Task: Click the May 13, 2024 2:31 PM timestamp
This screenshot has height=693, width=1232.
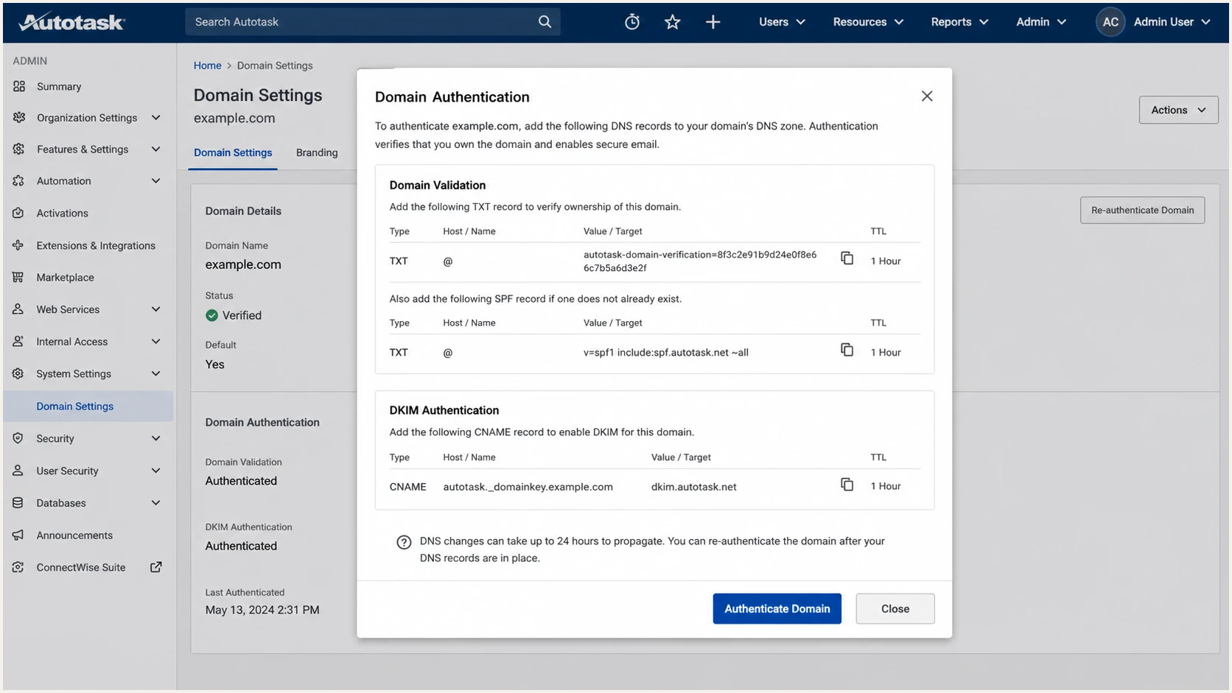Action: [262, 610]
